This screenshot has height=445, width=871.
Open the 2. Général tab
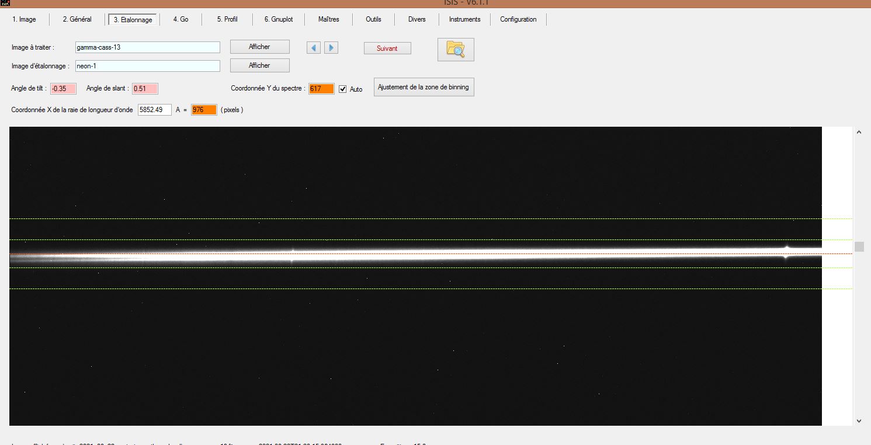pyautogui.click(x=77, y=19)
